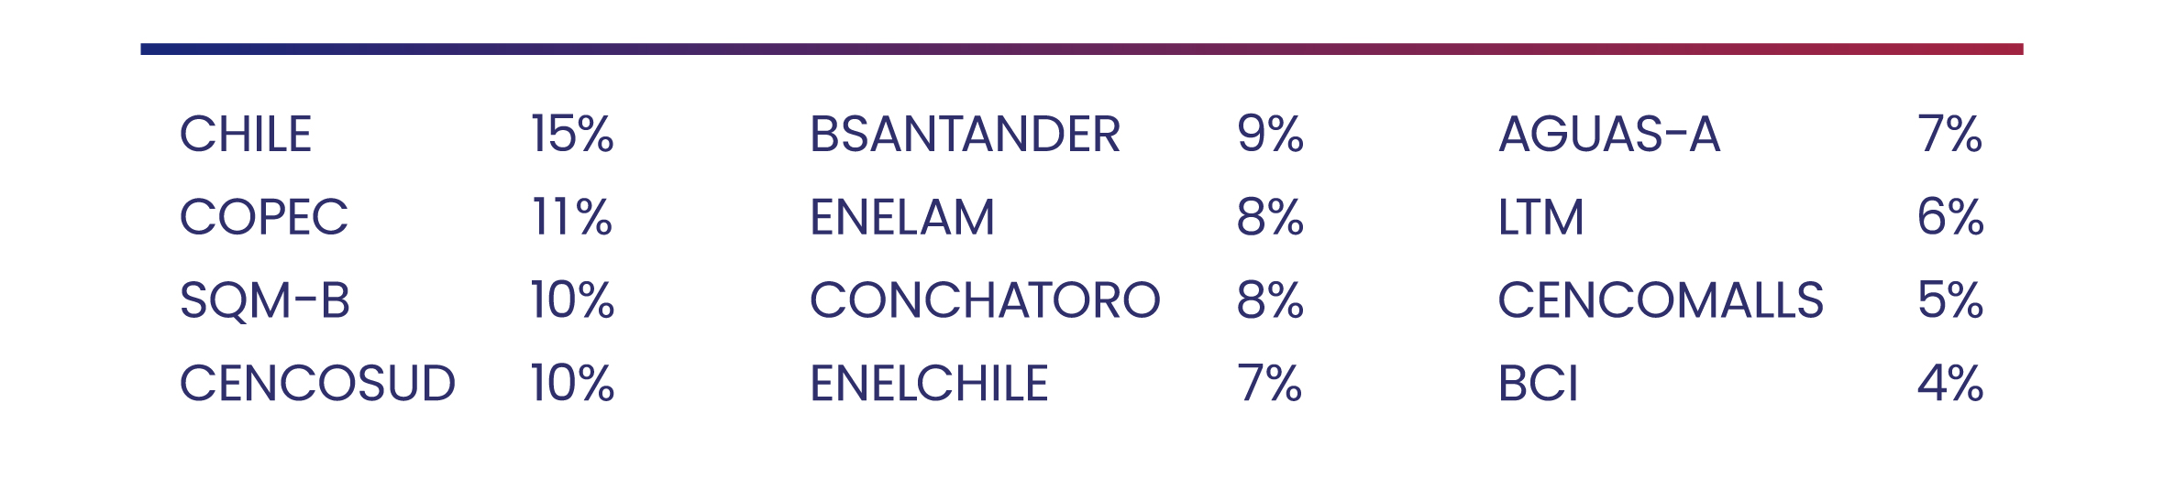Click the blue-to-red gradient divider bar
This screenshot has height=501, width=2164.
(1082, 49)
